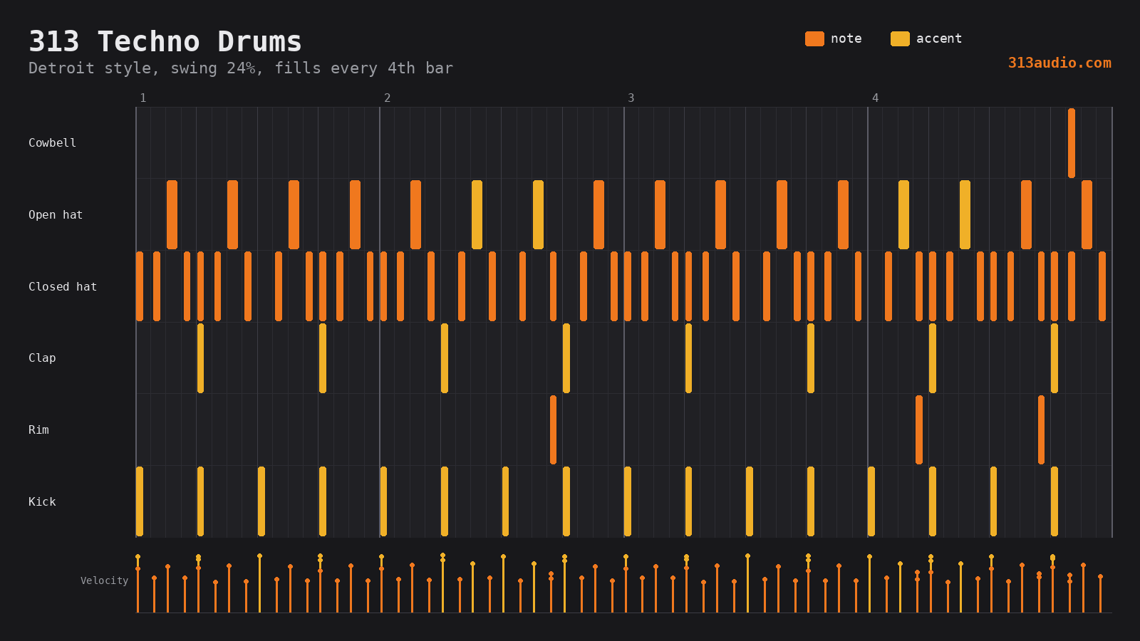The height and width of the screenshot is (641, 1140).
Task: Click the Detroit style subtitle text
Action: click(x=241, y=68)
